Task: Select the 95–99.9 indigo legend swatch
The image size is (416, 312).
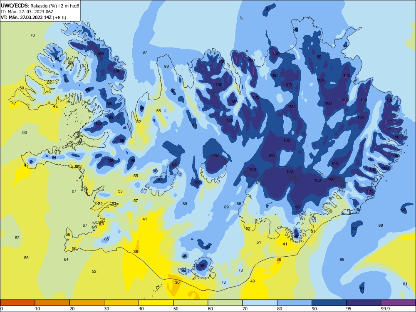Action: pyautogui.click(x=364, y=303)
